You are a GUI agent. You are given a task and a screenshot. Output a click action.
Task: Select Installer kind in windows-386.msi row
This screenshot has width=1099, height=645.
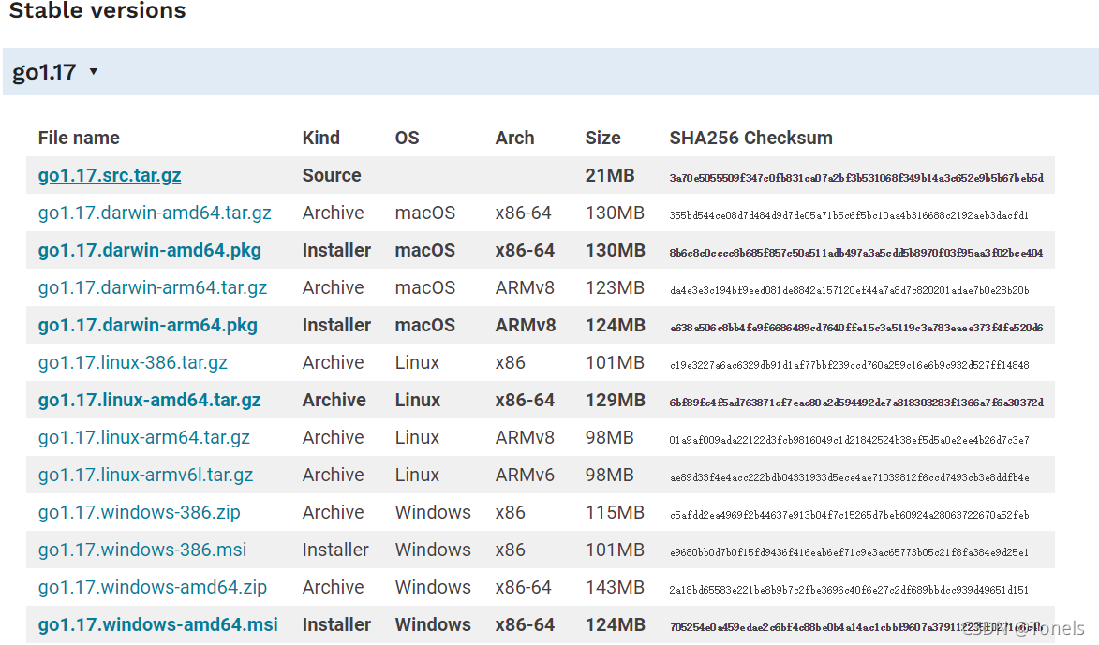(x=335, y=550)
